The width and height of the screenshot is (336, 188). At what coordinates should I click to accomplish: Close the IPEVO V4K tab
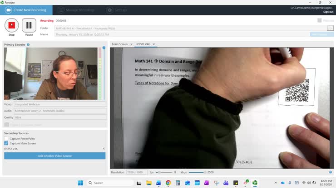[153, 44]
